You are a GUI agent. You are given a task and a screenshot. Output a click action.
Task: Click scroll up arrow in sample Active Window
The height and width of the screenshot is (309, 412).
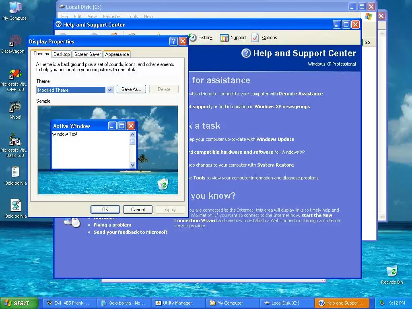tap(132, 134)
